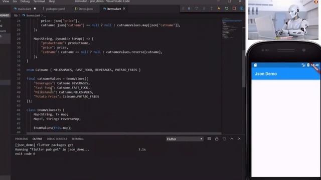321x180 pixels.
Task: Switch to the pubspec.yaml tab
Action: point(54,9)
